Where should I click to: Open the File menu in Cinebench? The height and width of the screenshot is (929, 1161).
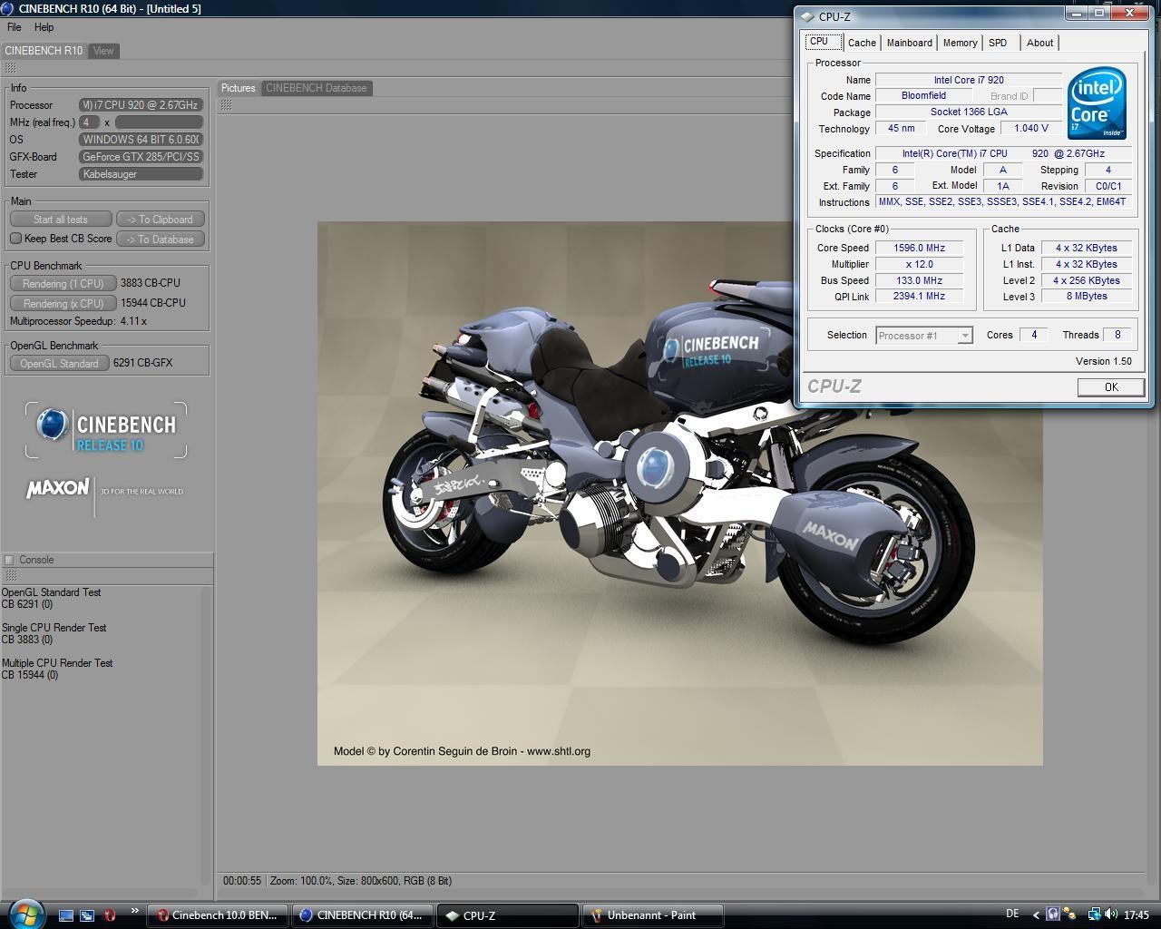[x=15, y=27]
